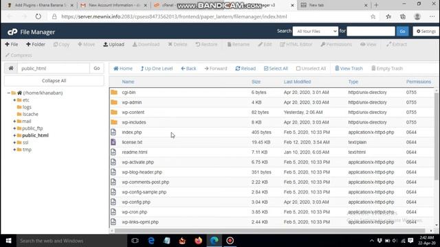The width and height of the screenshot is (440, 247).
Task: Sort by Type column header
Action: coord(353,82)
